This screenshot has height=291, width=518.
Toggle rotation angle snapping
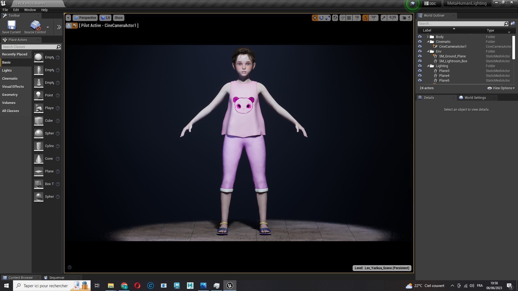[x=365, y=18]
